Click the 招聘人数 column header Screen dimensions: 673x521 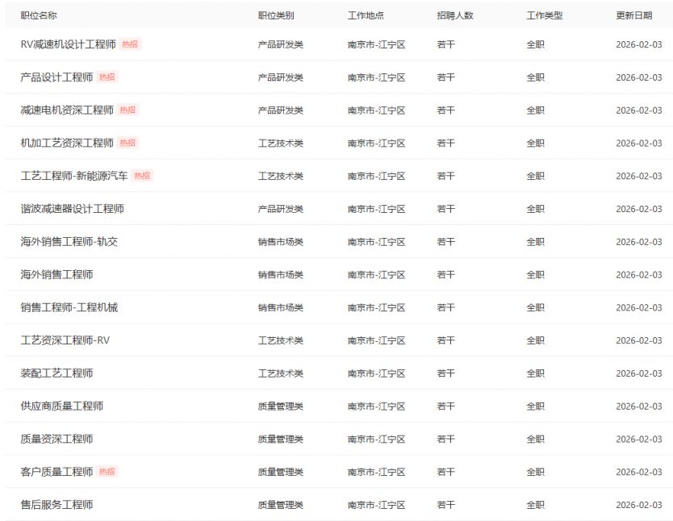click(455, 15)
